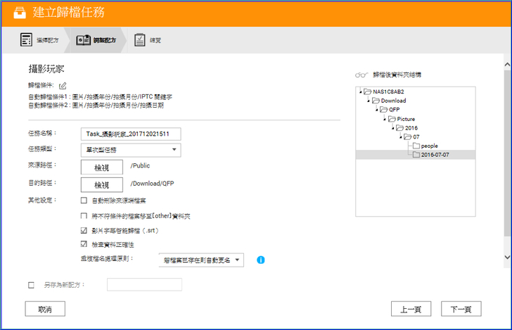The width and height of the screenshot is (512, 330).
Task: Toggle move unmatched files to other folder
Action: point(84,216)
